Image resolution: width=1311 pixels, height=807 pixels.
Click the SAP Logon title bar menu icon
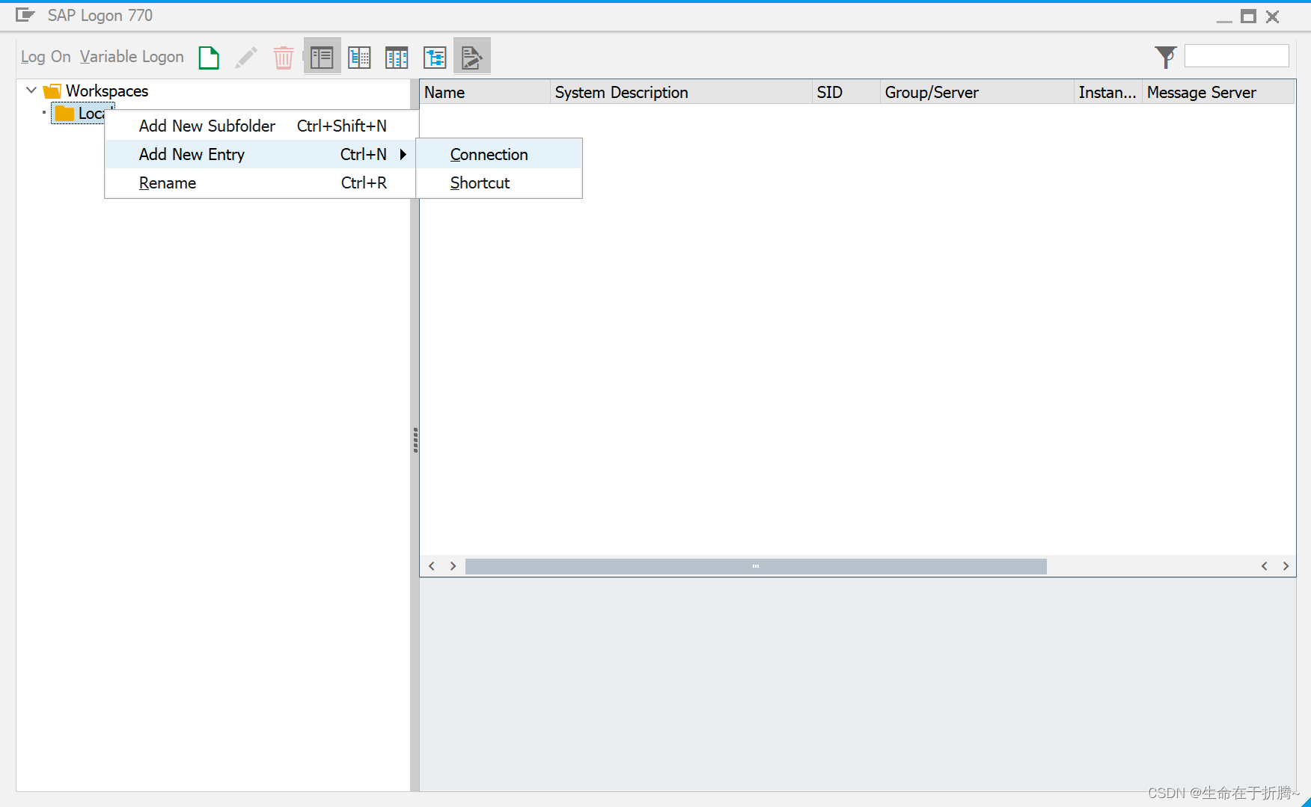click(25, 15)
